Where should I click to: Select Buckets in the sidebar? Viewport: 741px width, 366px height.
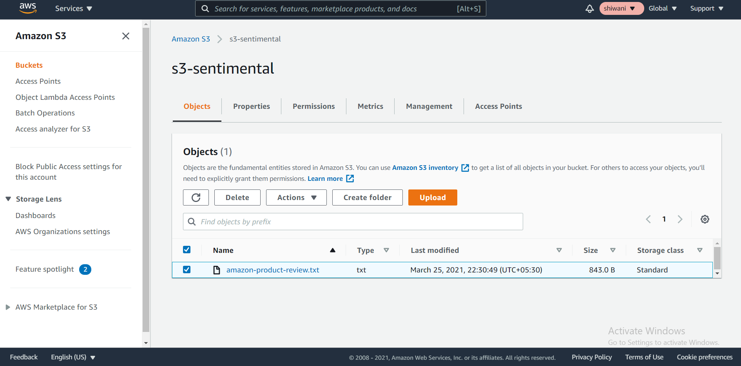(x=29, y=65)
